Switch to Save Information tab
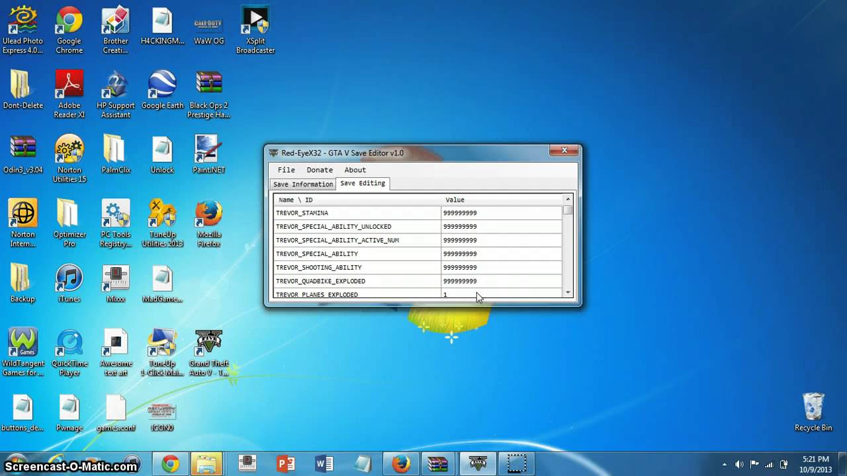This screenshot has width=847, height=476. pos(303,184)
